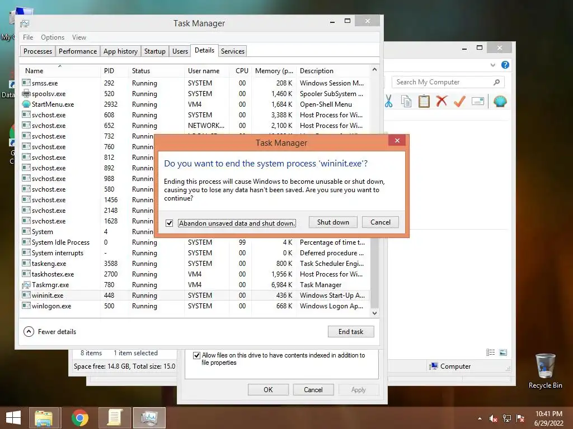Open the View menu in Task Manager
Image resolution: width=573 pixels, height=429 pixels.
[79, 37]
